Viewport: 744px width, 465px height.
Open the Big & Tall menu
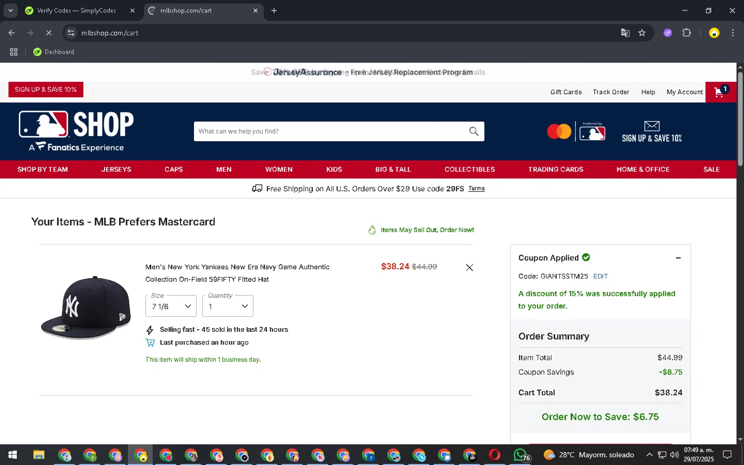coord(393,170)
